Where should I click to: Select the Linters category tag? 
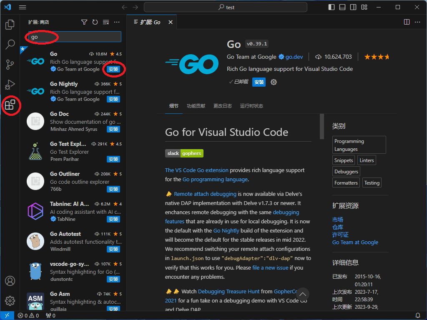point(367,160)
